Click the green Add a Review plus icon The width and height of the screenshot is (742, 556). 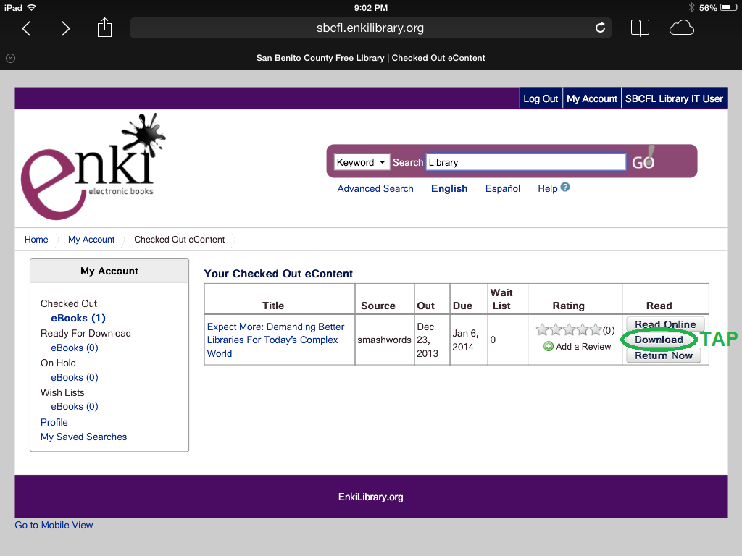pos(549,347)
